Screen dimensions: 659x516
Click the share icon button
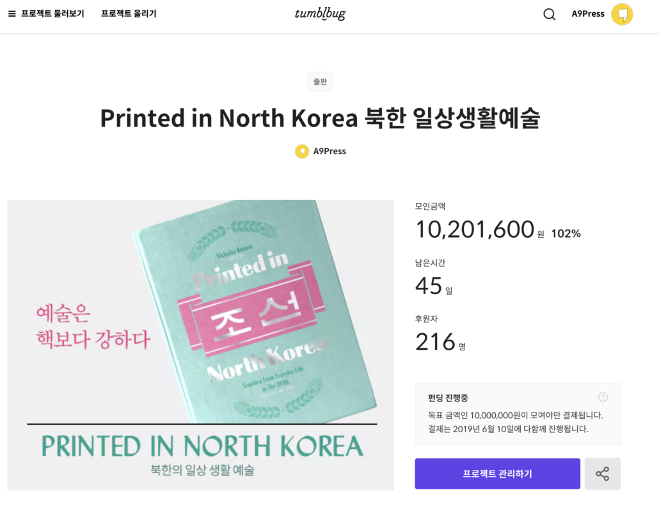tap(602, 474)
